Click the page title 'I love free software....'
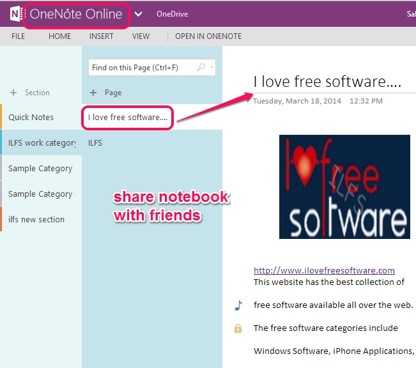This screenshot has height=368, width=416. coord(327,81)
